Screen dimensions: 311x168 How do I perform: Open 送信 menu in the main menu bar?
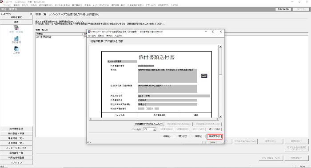click(x=88, y=5)
